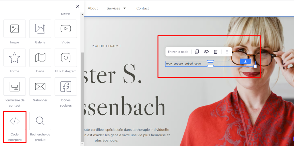Screen dimensions: 294x146
Task: Add the Formulaire de contact element
Action: click(15, 87)
